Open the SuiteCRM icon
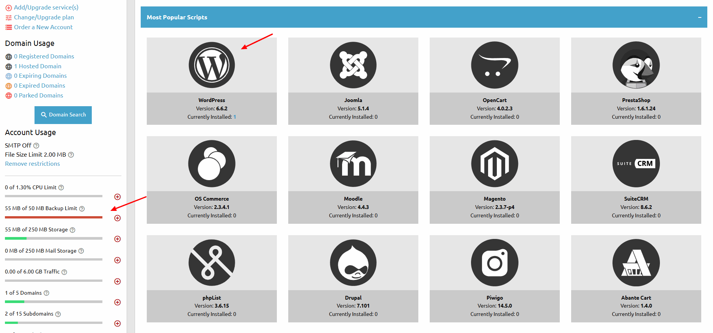This screenshot has height=333, width=713. coord(636,163)
